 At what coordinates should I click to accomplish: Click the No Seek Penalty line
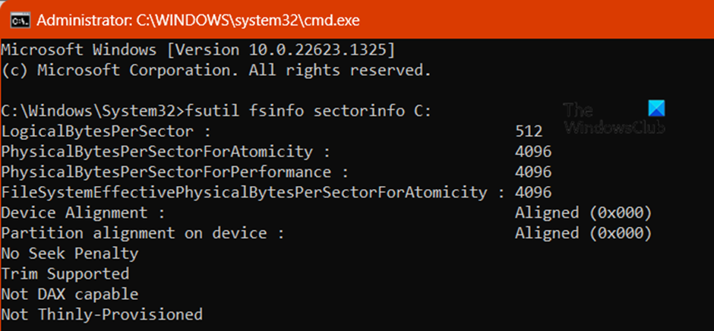point(70,253)
